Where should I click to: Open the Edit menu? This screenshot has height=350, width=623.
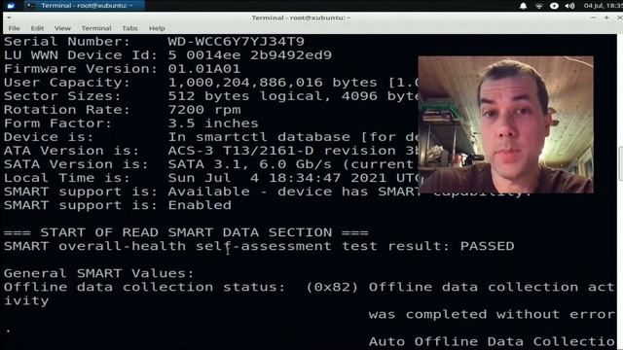37,28
